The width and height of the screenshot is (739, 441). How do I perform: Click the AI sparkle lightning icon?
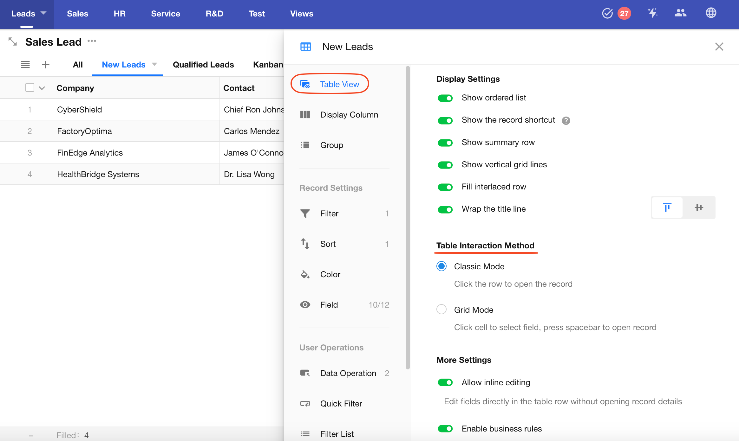click(652, 13)
